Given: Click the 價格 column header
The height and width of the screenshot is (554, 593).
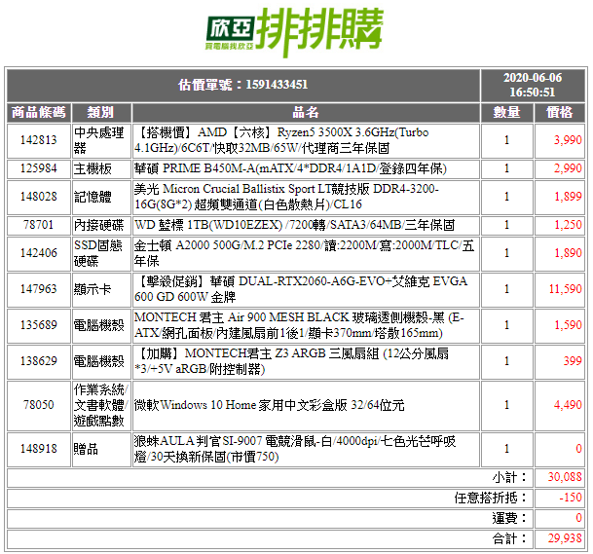Looking at the screenshot, I should [x=560, y=112].
